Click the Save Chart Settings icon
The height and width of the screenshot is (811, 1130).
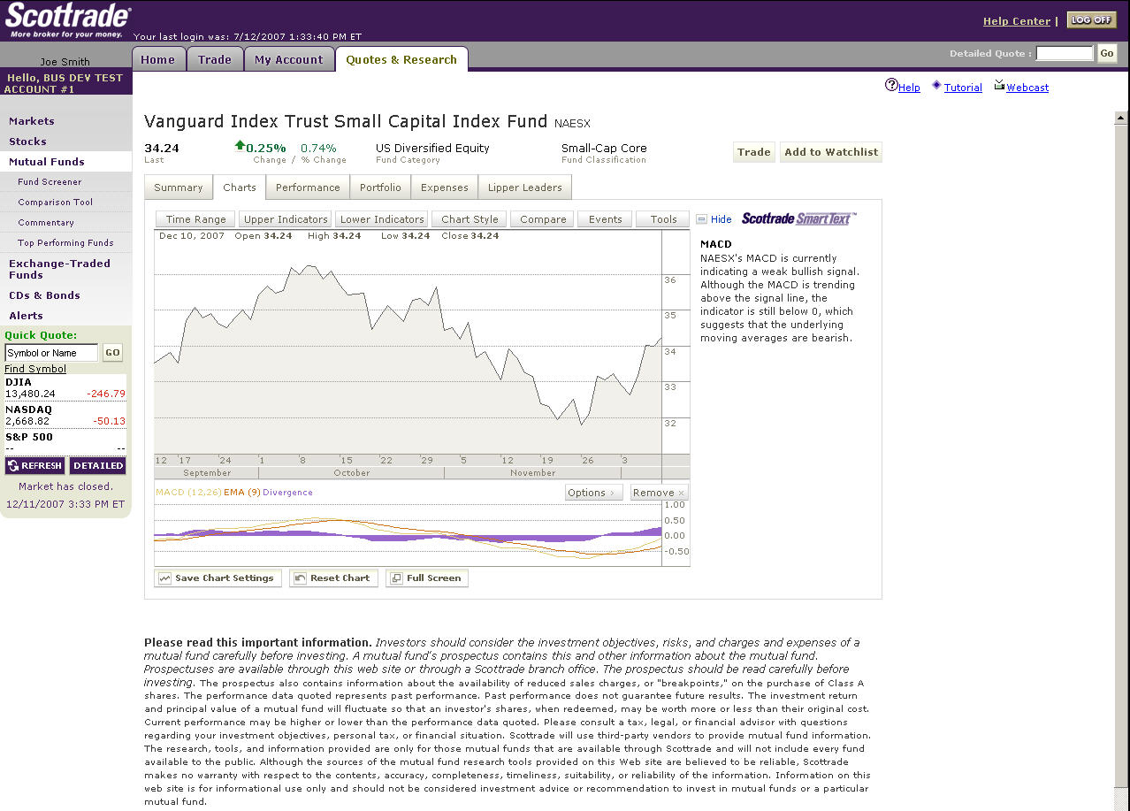164,578
